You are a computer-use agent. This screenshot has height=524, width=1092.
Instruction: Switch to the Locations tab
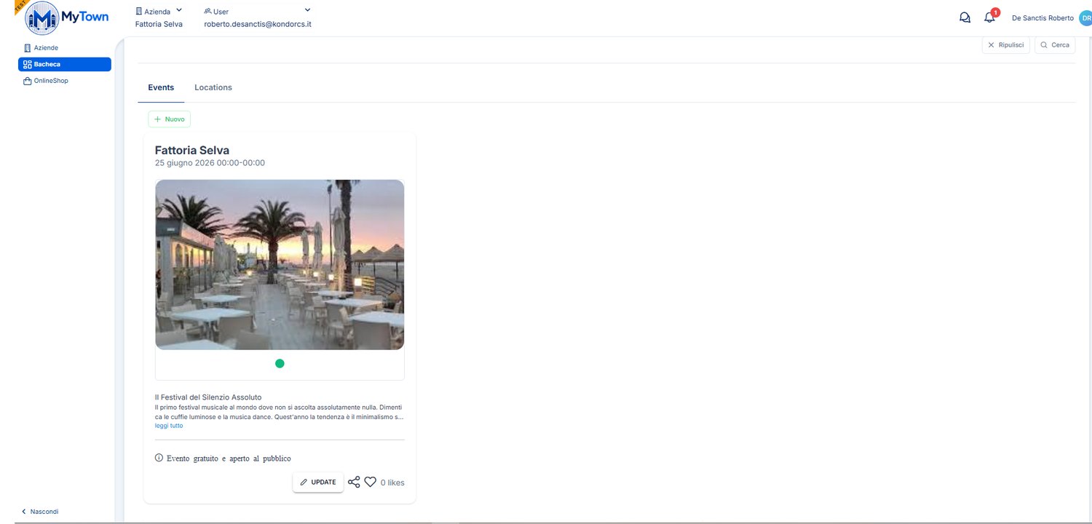(213, 87)
